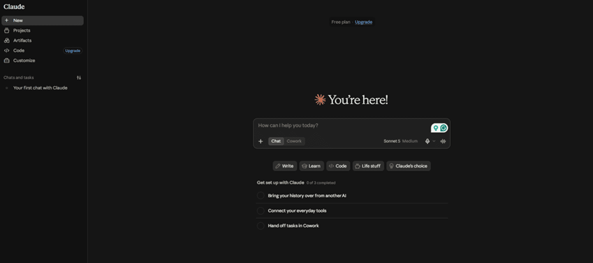593x263 pixels.
Task: Click the Upgrade link next to Free plan
Action: [364, 22]
